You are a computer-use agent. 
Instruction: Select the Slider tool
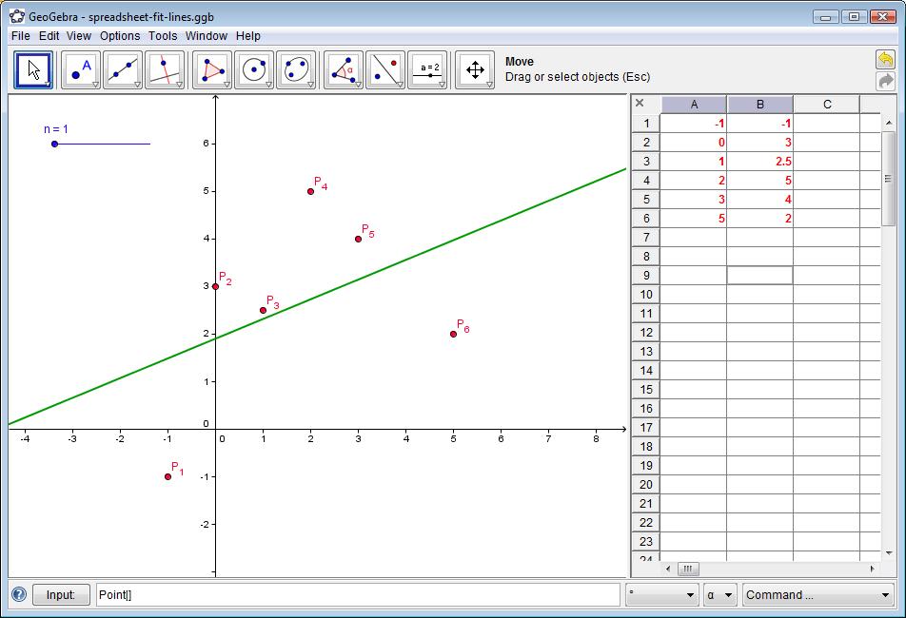427,69
